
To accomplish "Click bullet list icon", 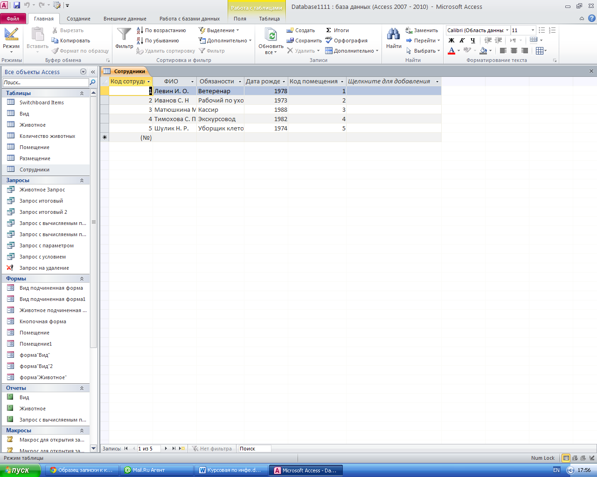I will tap(541, 30).
